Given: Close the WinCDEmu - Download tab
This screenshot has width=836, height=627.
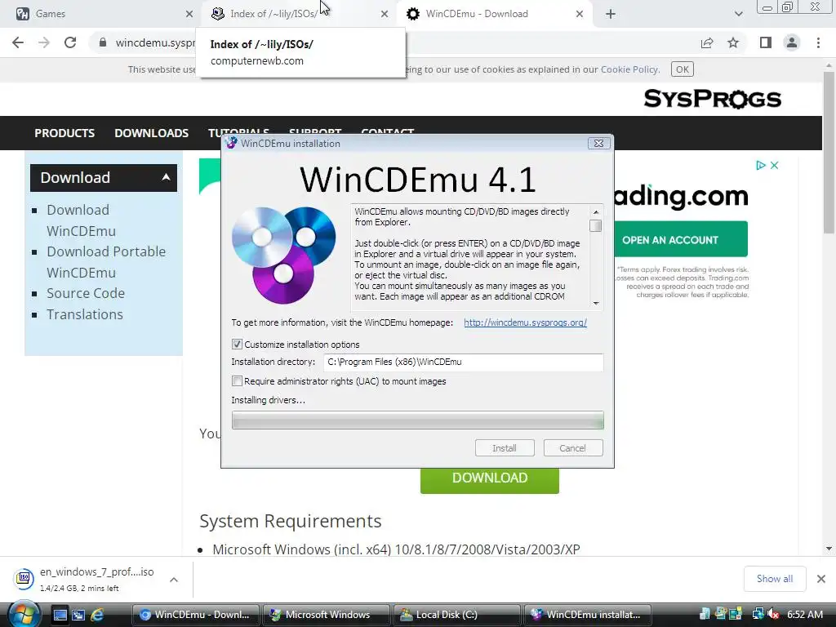Looking at the screenshot, I should coord(580,15).
